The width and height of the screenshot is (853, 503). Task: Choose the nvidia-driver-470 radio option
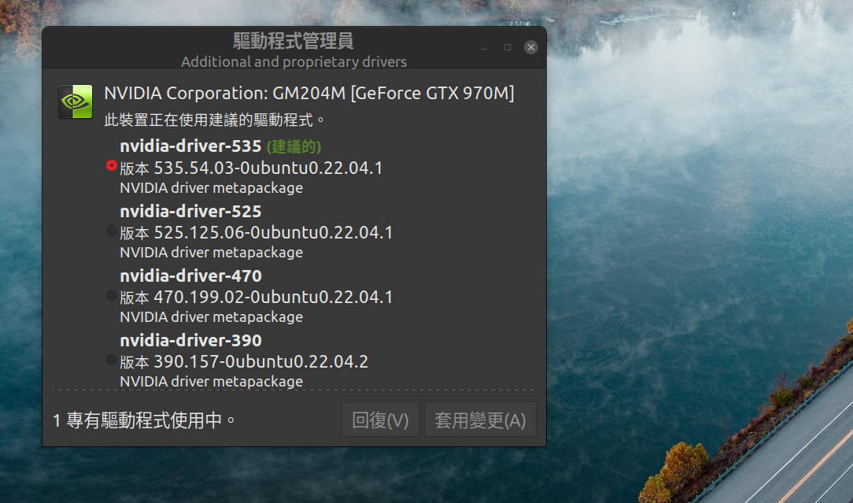112,295
